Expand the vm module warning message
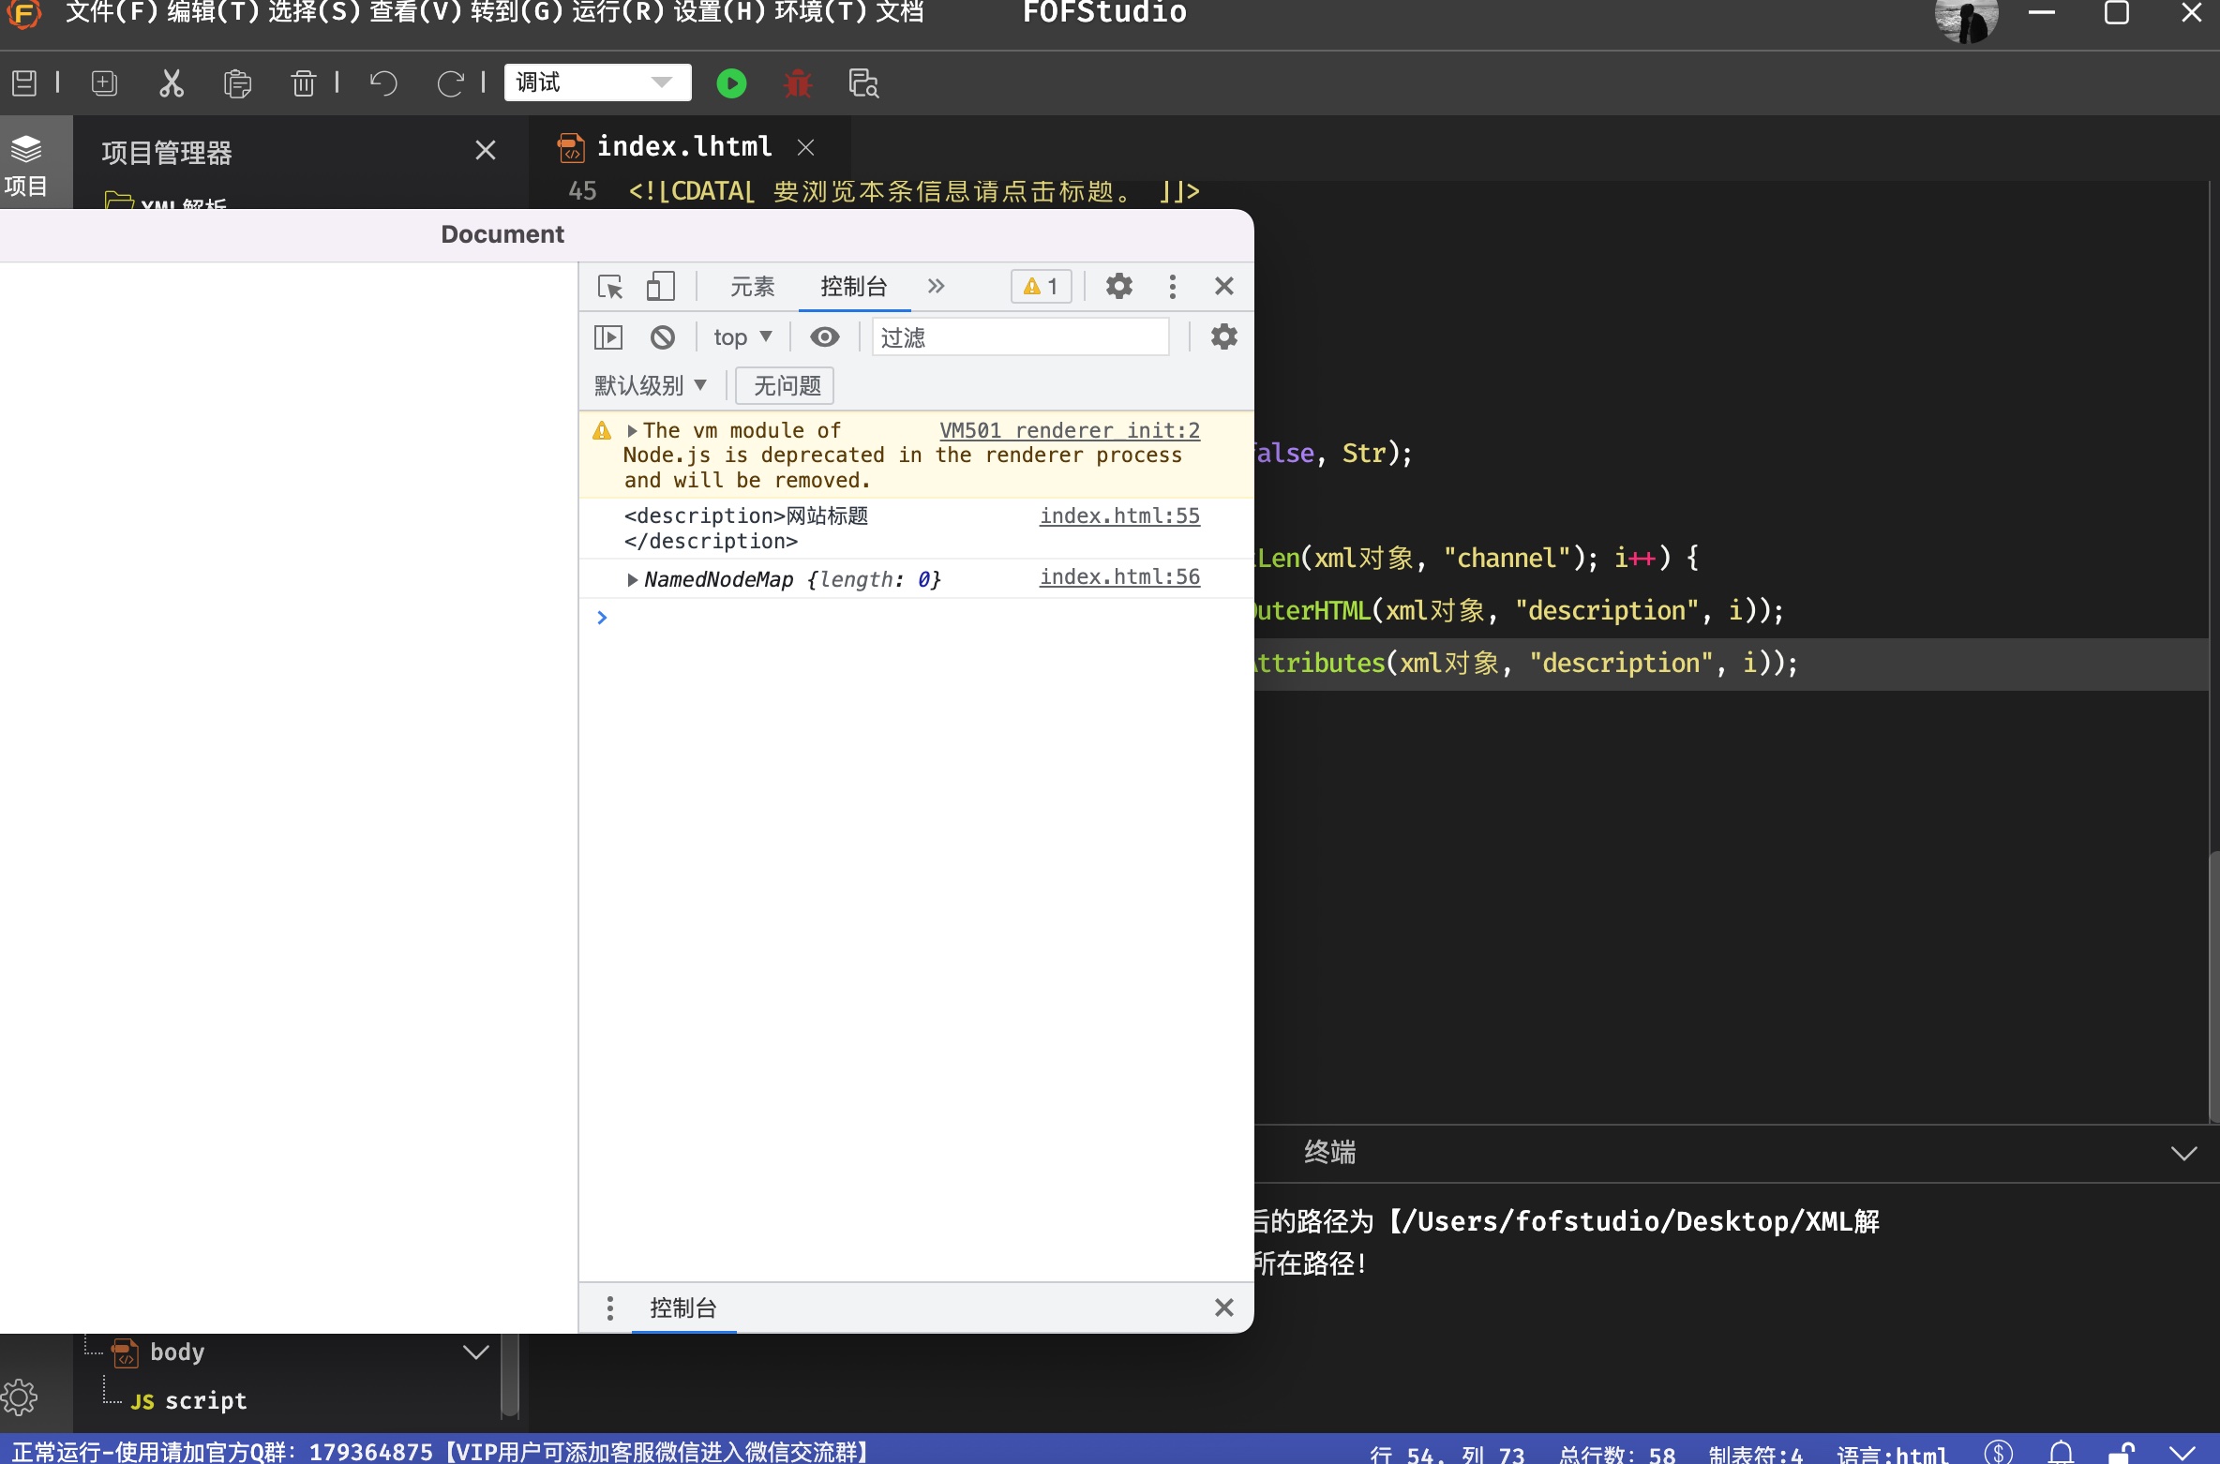2220x1464 pixels. pyautogui.click(x=632, y=430)
